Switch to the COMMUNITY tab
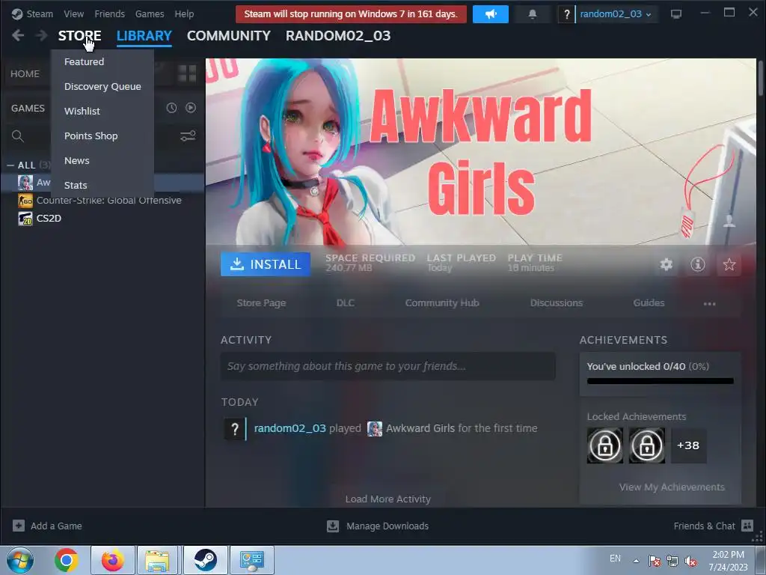Viewport: 766px width, 575px height. tap(229, 36)
